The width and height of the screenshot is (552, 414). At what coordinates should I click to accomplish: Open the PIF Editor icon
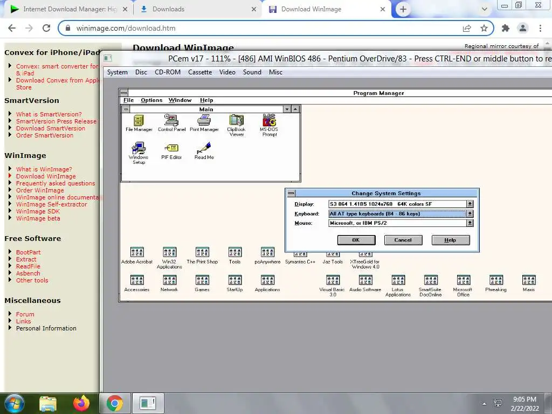(171, 151)
